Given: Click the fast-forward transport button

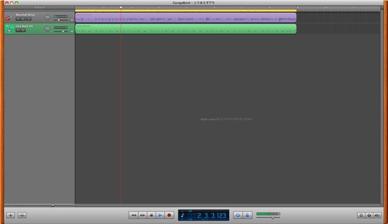Looking at the screenshot, I should [142, 215].
